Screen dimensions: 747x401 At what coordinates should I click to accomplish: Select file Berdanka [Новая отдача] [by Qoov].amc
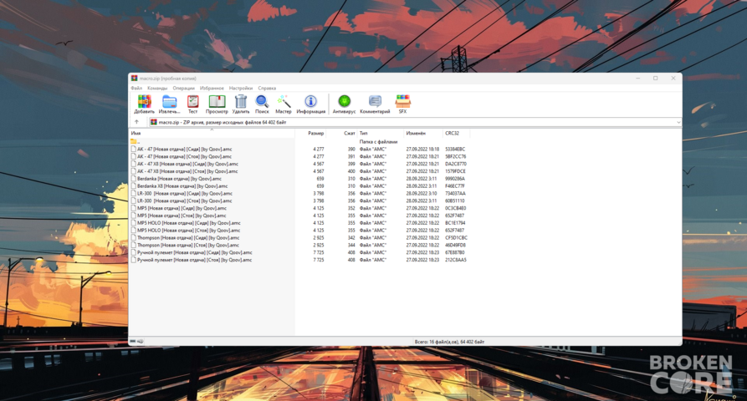click(x=179, y=179)
